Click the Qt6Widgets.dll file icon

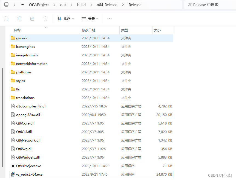click(13, 157)
